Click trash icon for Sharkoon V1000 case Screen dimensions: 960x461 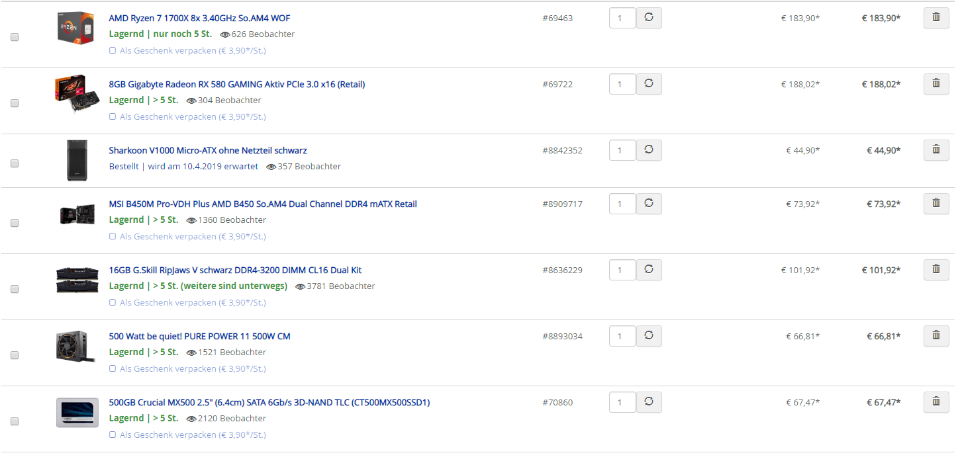[x=936, y=150]
